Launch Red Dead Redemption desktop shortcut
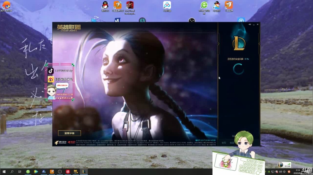This screenshot has width=313, height=175. [x=130, y=7]
